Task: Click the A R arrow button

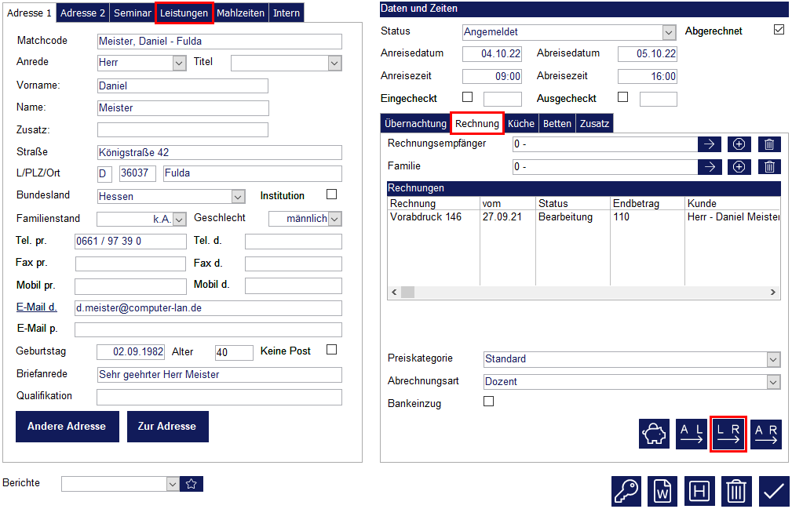Action: point(765,434)
